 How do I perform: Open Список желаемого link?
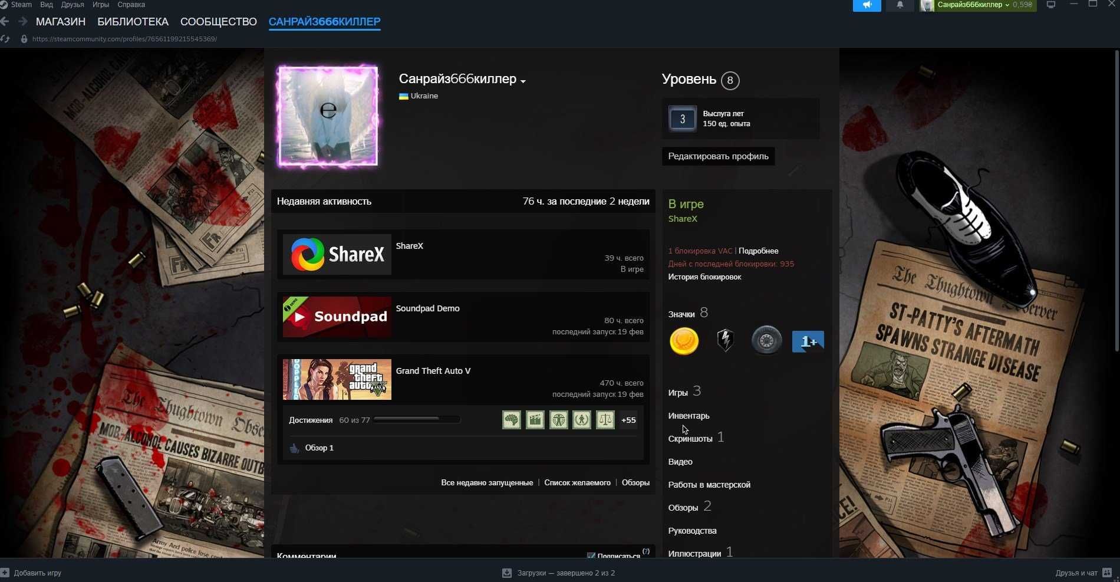pos(578,482)
